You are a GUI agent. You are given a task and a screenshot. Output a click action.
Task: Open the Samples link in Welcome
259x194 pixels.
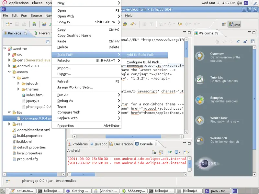tap(217, 98)
